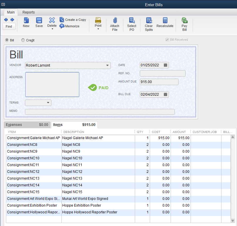Switch to the Expenses tab

click(27, 125)
